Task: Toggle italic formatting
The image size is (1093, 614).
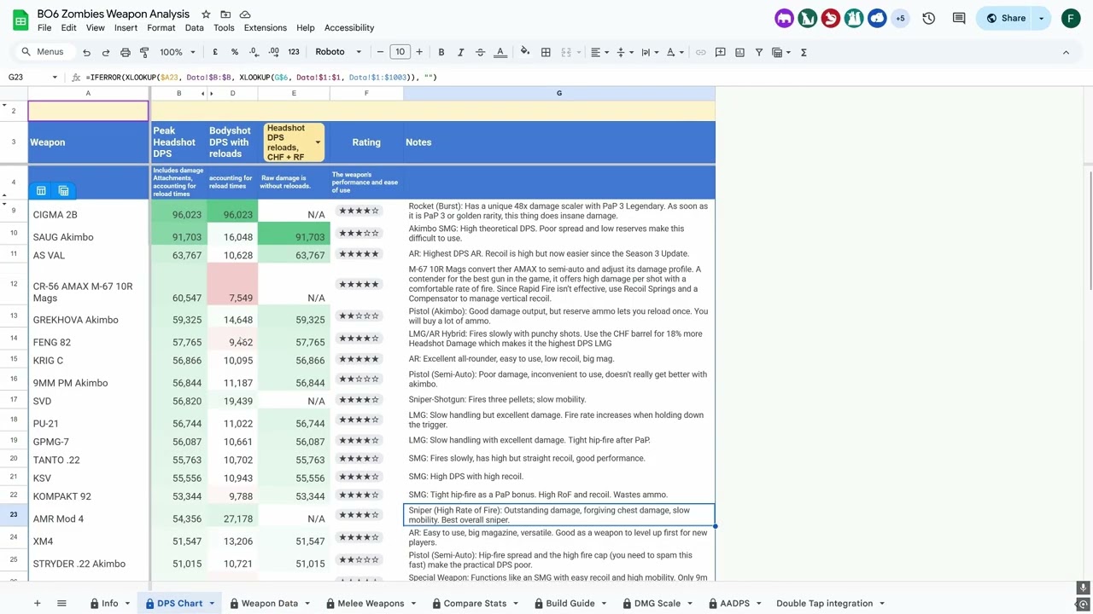Action: click(461, 52)
